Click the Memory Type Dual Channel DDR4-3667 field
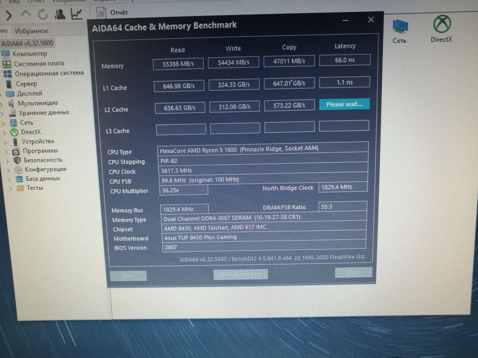The image size is (478, 358). [264, 218]
